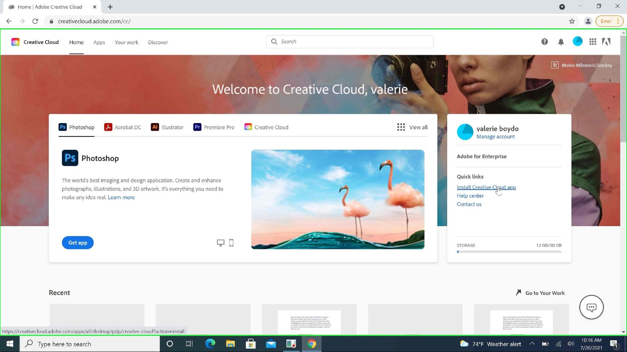
Task: Open the Help question mark icon
Action: pyautogui.click(x=545, y=42)
